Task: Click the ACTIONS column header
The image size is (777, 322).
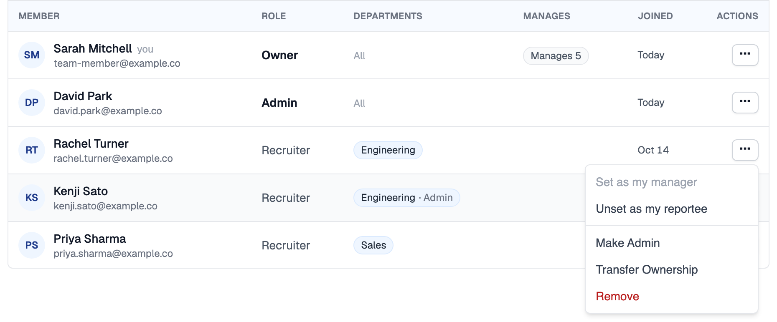Action: click(x=737, y=16)
